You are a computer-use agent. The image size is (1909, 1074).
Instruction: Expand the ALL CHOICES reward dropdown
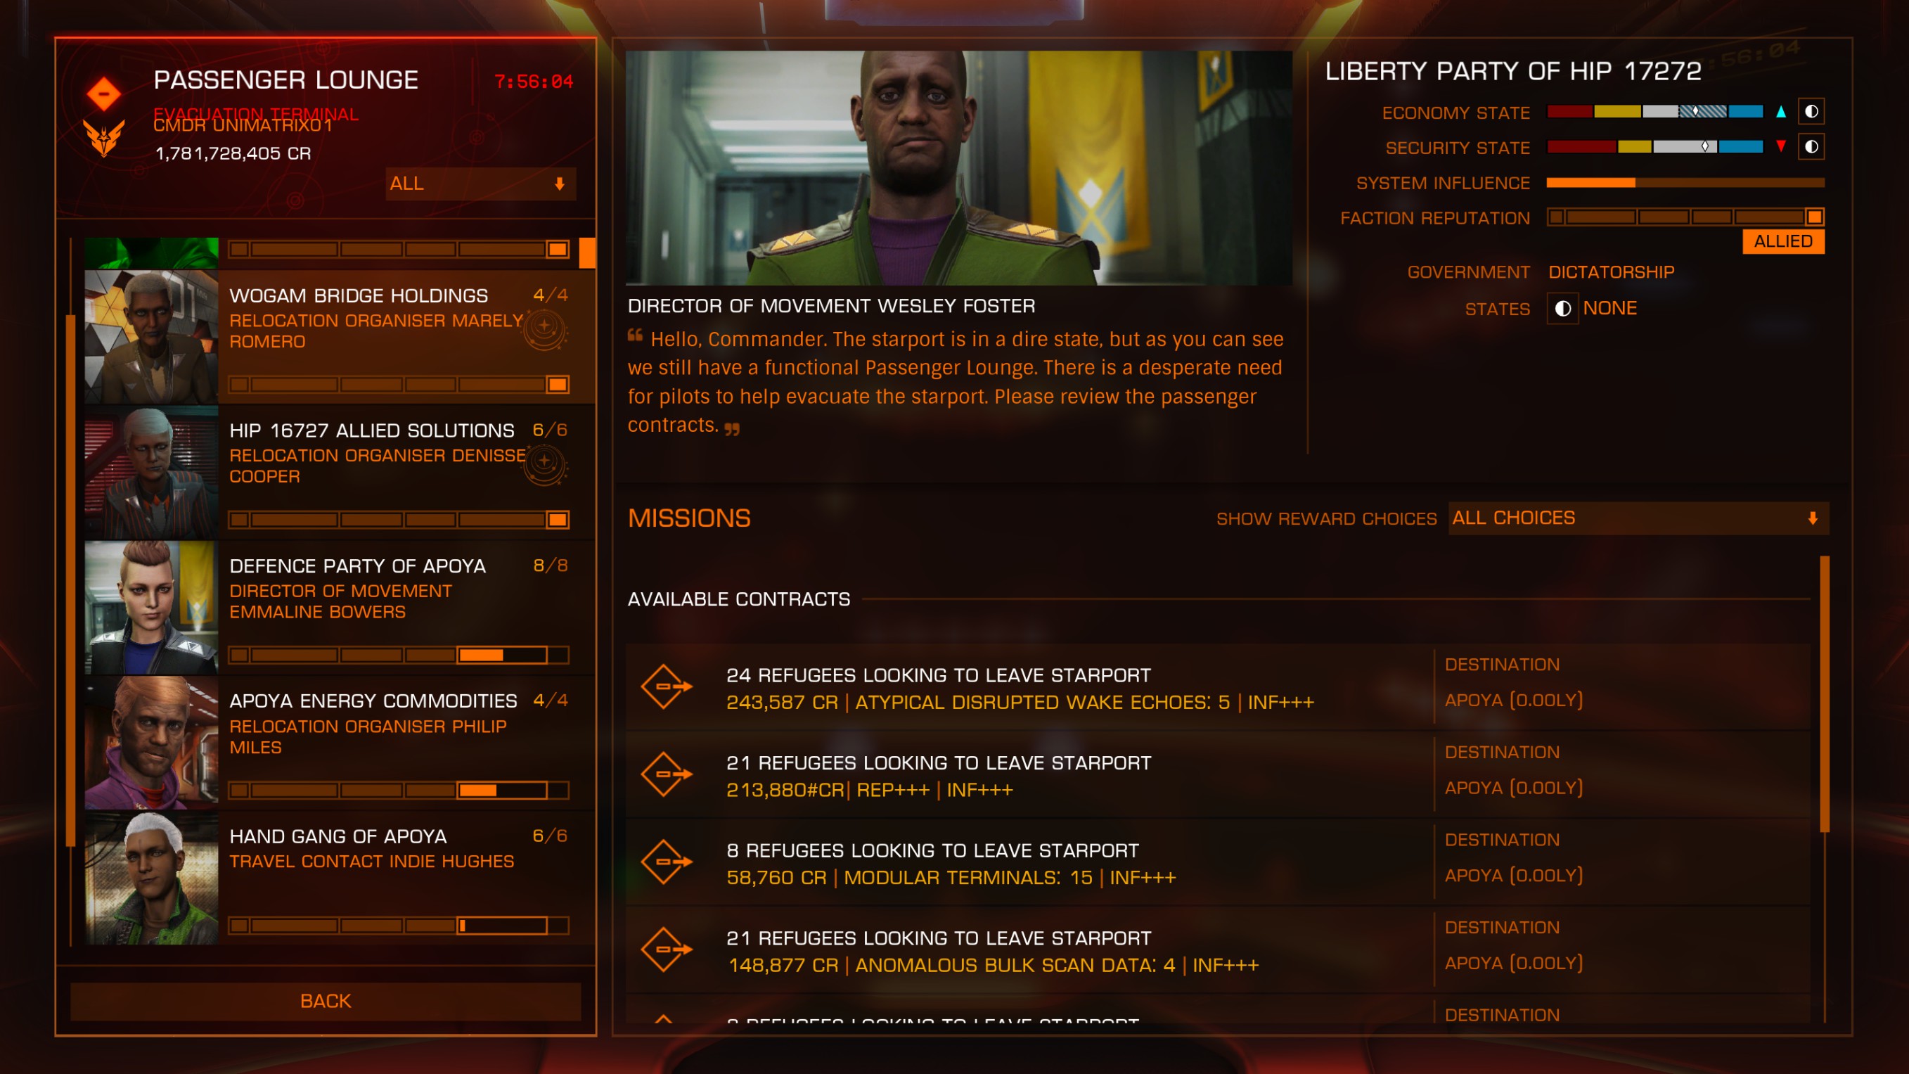click(1638, 518)
